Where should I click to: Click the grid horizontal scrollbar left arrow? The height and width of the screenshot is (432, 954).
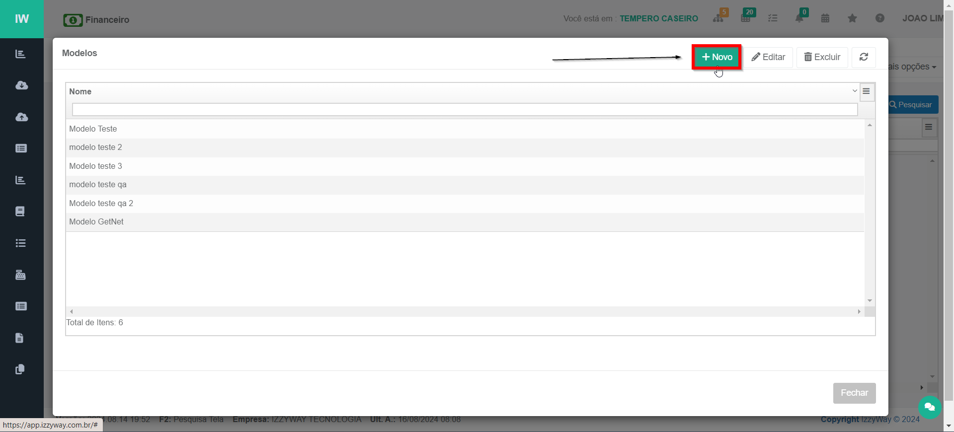(x=72, y=312)
